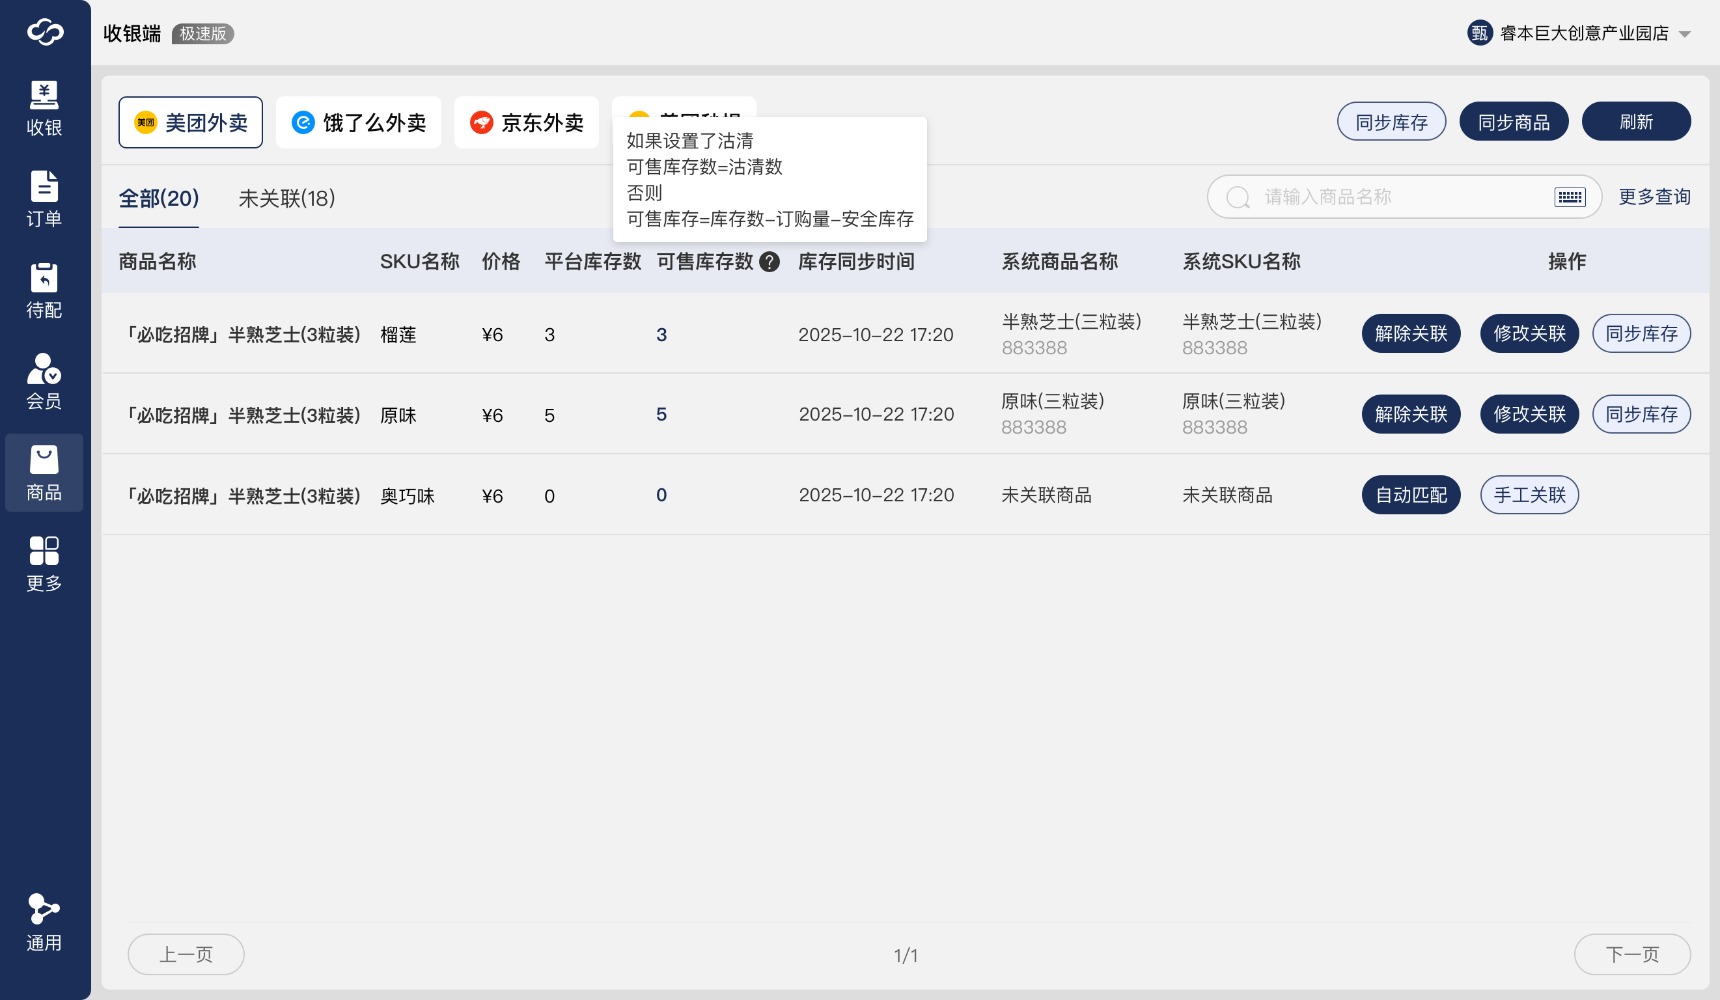Click the keyboard icon in search box

point(1569,197)
